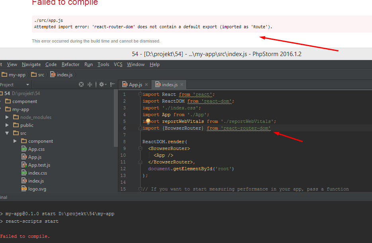Open the Project panel settings gear
Screen dimensions: 372x243
click(x=102, y=84)
